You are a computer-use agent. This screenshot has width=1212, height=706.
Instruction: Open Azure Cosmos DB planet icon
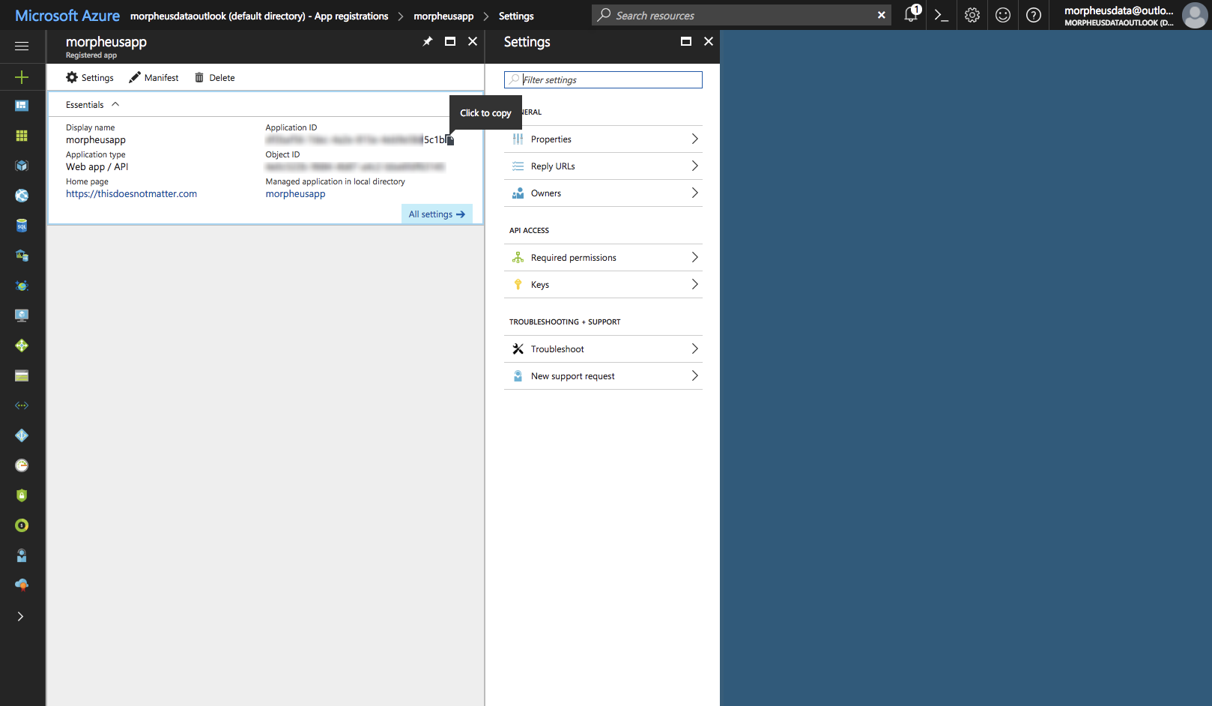[22, 286]
